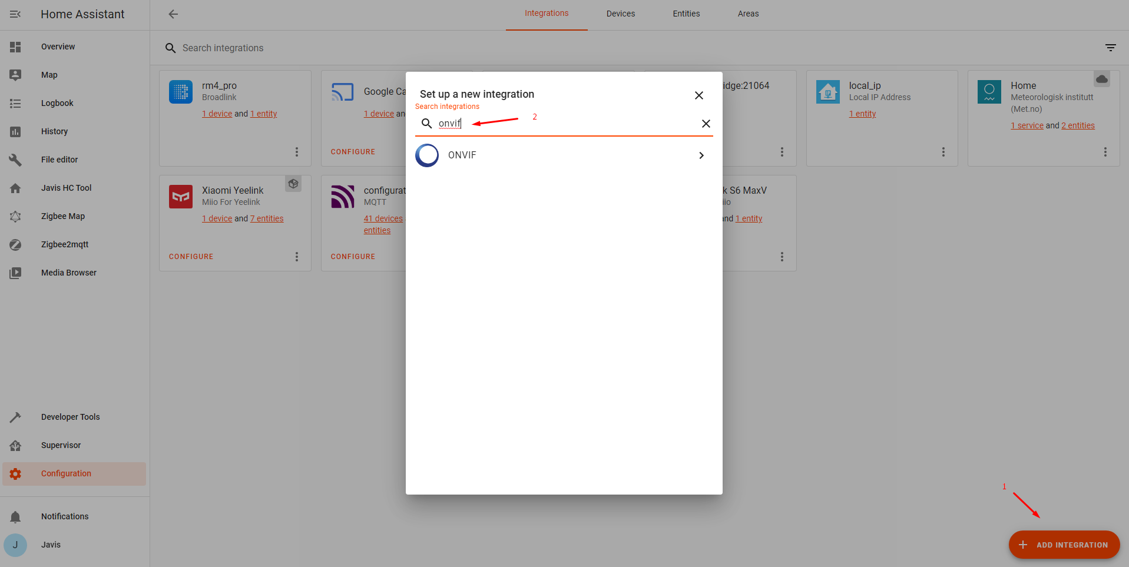
Task: Open rm4_pro card overflow menu
Action: coord(297,152)
